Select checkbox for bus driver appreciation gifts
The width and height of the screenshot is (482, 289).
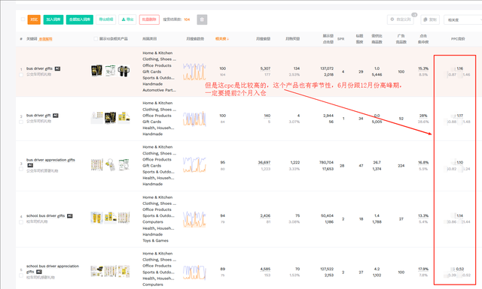[x=21, y=169]
